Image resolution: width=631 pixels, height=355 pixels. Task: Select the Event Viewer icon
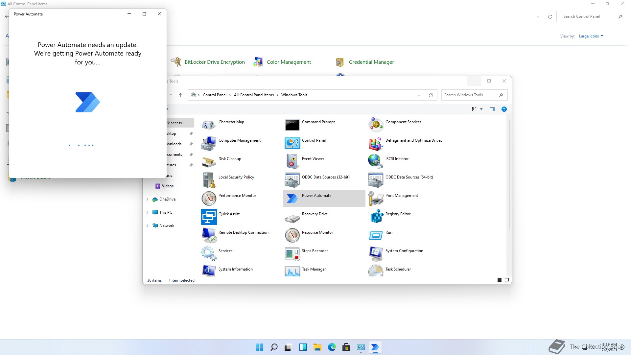(x=292, y=162)
